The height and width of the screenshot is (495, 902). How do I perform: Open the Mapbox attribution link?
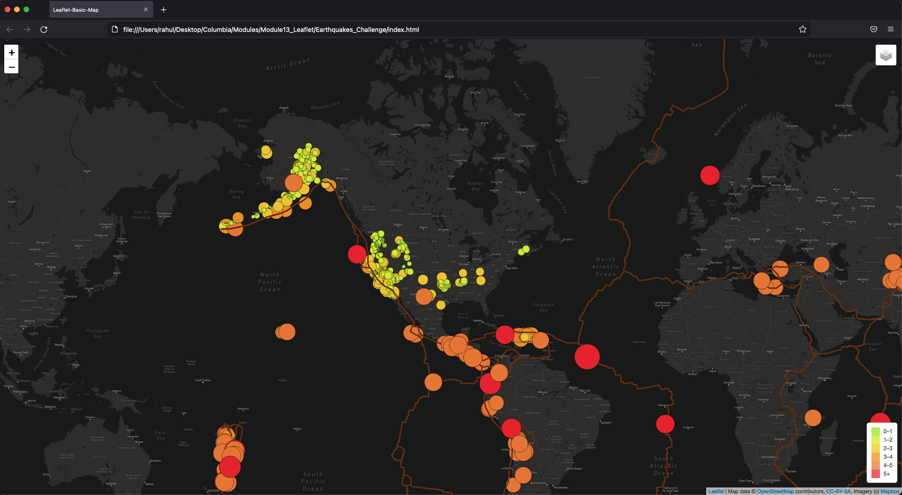[888, 491]
